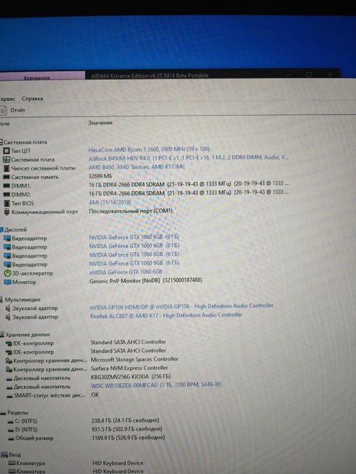Open the AMI (11/14/2019) BIOS link

pyautogui.click(x=110, y=202)
